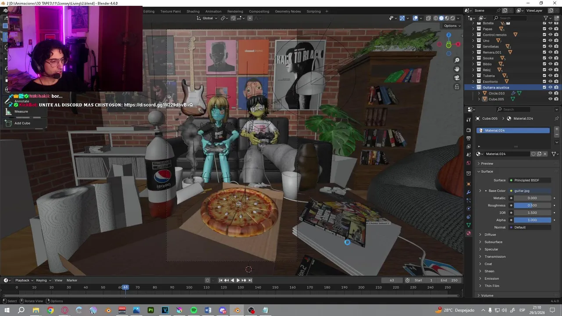Image resolution: width=562 pixels, height=316 pixels.
Task: Toggle camera view gizmo icon
Action: [x=457, y=78]
